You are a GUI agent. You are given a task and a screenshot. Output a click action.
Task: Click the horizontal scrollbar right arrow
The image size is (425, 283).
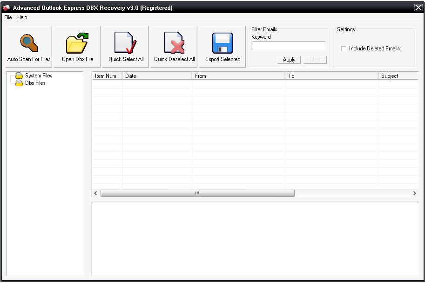pos(414,193)
